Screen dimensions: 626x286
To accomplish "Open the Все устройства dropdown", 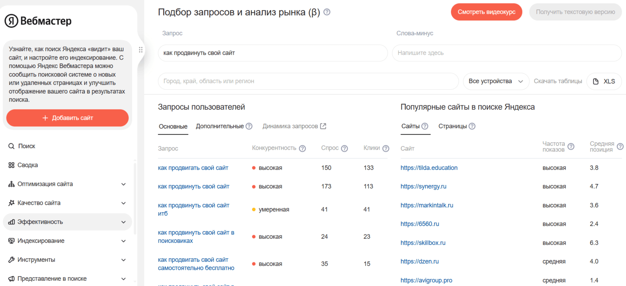I will click(495, 81).
